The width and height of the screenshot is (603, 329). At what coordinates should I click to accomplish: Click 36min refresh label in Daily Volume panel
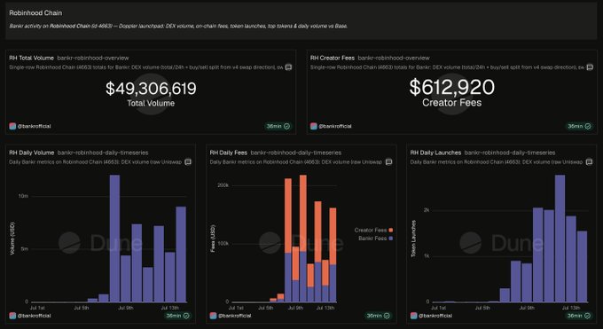pos(174,316)
